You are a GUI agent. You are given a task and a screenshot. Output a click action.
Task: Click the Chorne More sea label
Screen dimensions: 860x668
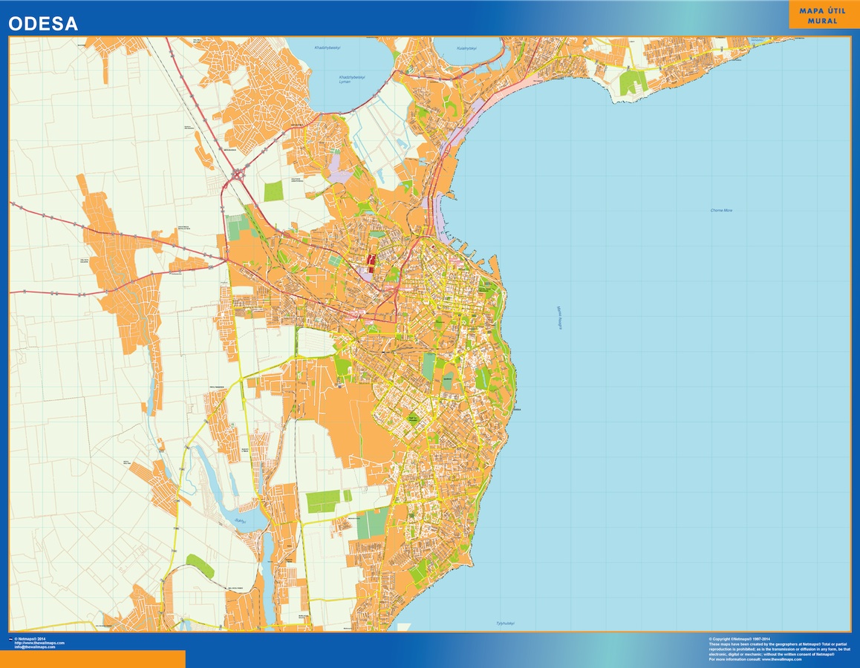(721, 211)
